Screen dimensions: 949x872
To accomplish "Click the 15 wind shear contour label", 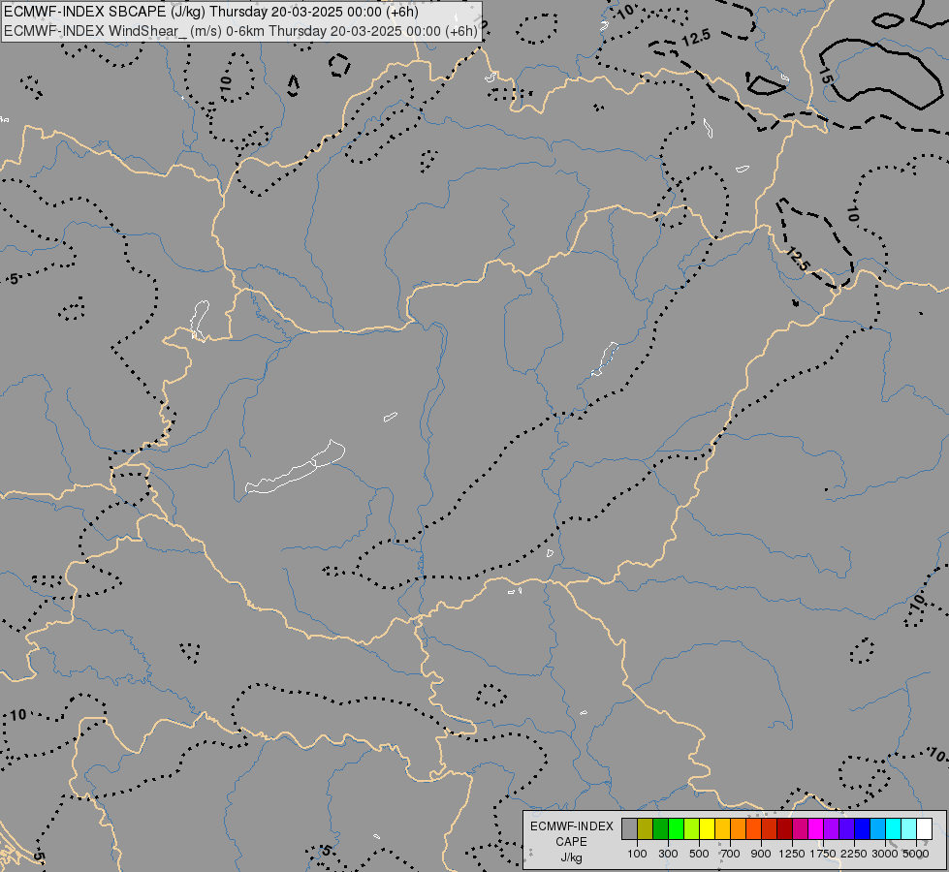I will [x=824, y=76].
